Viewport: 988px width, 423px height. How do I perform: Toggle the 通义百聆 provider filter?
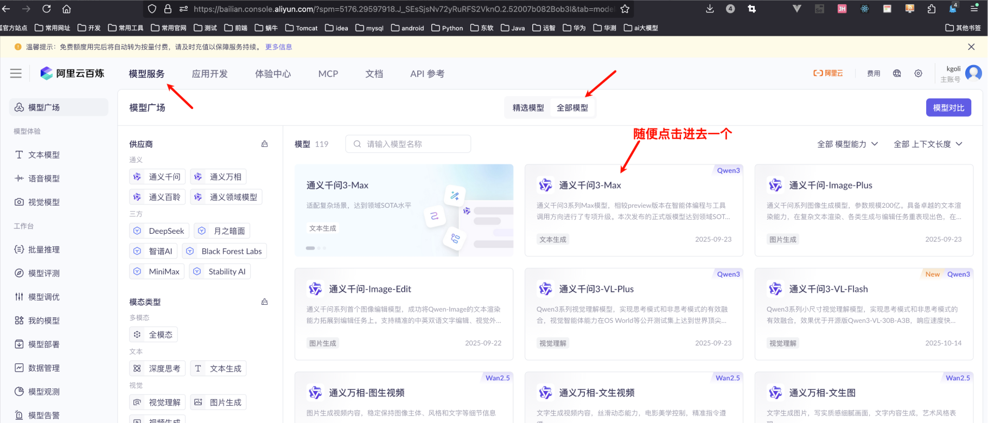point(157,197)
